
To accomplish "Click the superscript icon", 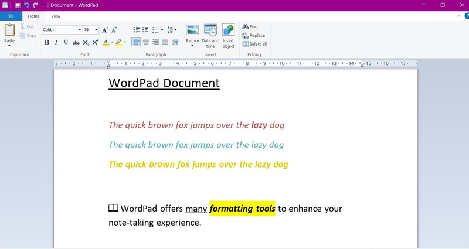I will (95, 42).
